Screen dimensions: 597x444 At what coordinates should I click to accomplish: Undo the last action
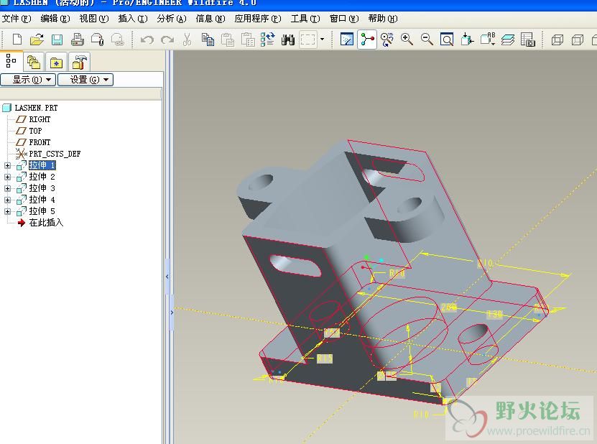click(147, 40)
